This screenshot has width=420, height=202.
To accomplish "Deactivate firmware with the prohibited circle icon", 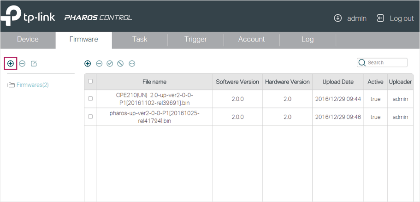I will point(120,64).
